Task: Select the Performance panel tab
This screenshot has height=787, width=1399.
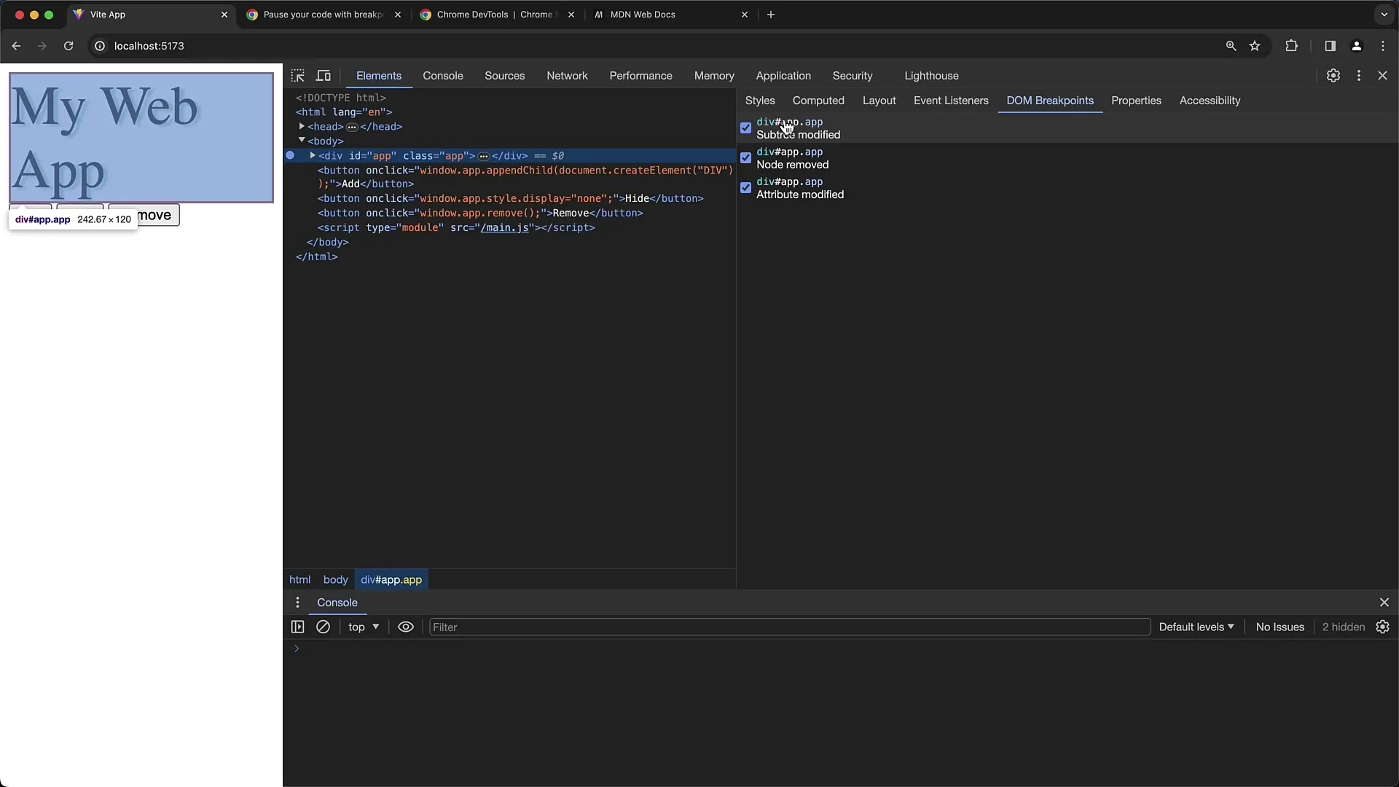Action: [641, 75]
